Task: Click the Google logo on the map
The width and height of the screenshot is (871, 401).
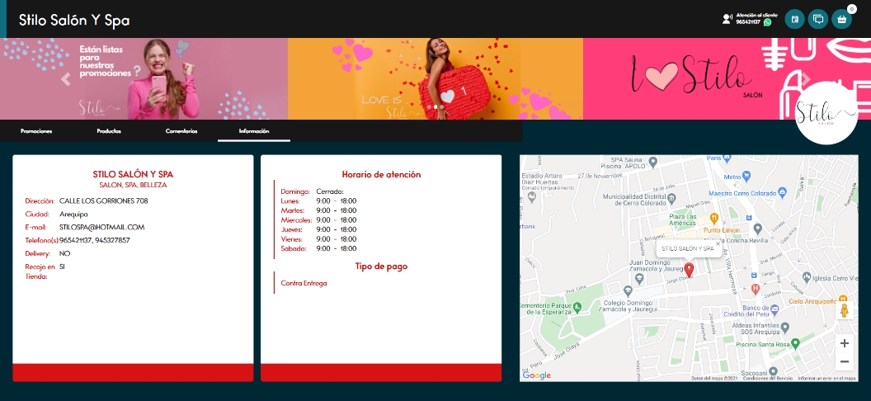Action: pos(537,375)
